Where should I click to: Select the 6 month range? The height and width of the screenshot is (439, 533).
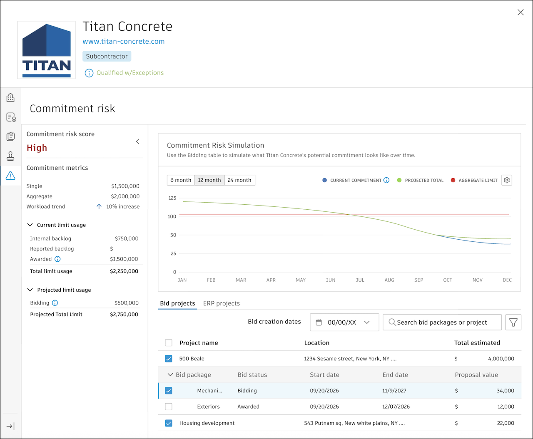click(x=181, y=180)
